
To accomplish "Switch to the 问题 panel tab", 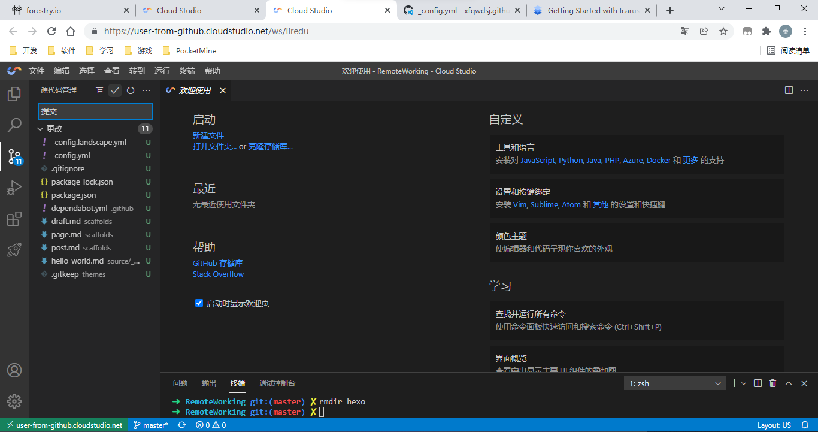I will [180, 383].
